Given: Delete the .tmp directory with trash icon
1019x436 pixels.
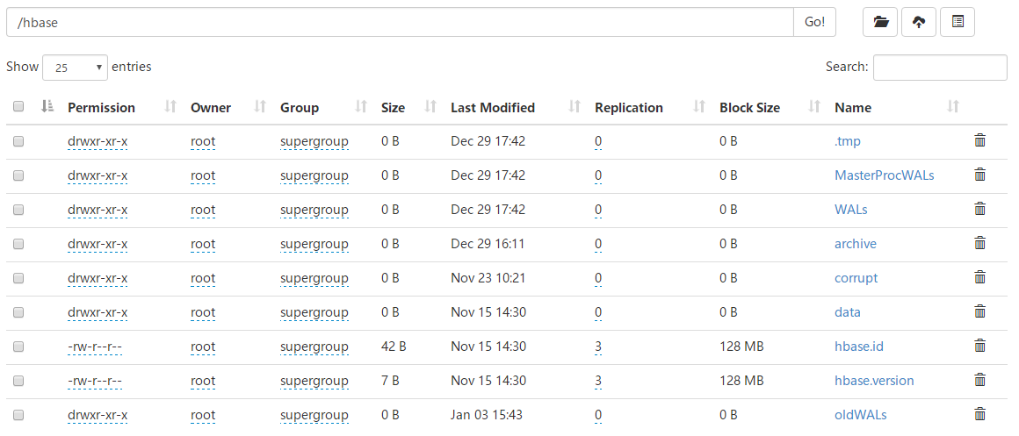Looking at the screenshot, I should tap(980, 140).
